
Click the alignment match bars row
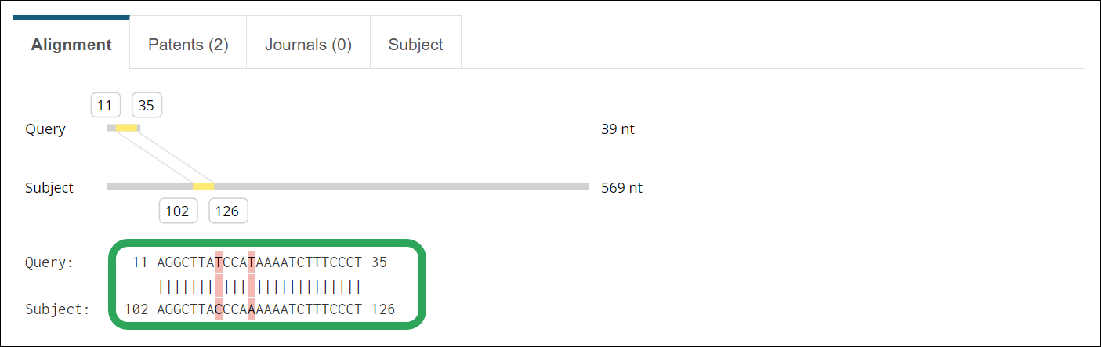259,286
